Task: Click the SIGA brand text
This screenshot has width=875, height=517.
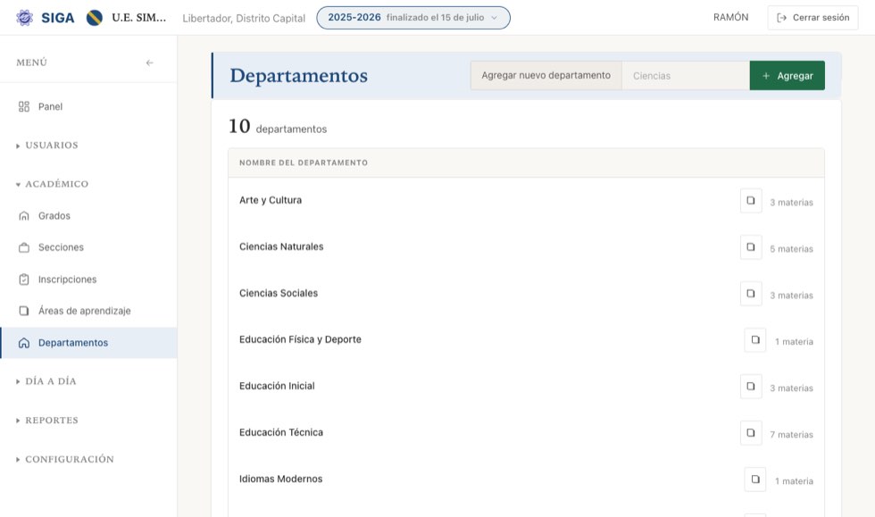Action: 57,18
